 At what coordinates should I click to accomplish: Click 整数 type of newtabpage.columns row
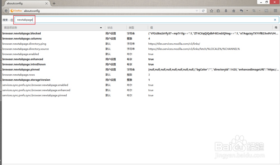[x=129, y=39]
